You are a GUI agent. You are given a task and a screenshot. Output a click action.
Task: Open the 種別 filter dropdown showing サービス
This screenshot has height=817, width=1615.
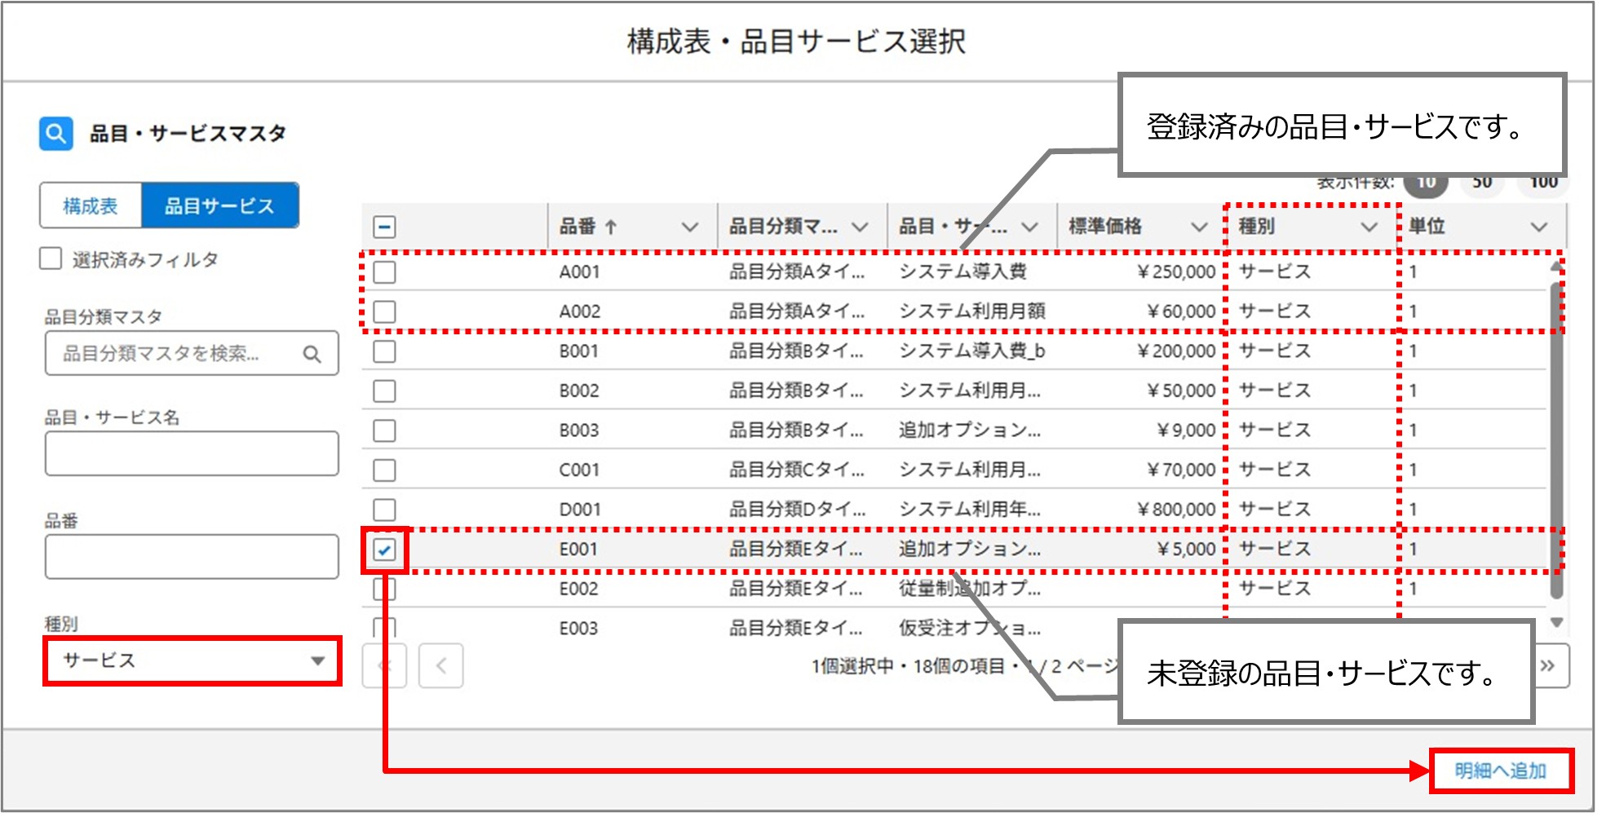point(192,661)
